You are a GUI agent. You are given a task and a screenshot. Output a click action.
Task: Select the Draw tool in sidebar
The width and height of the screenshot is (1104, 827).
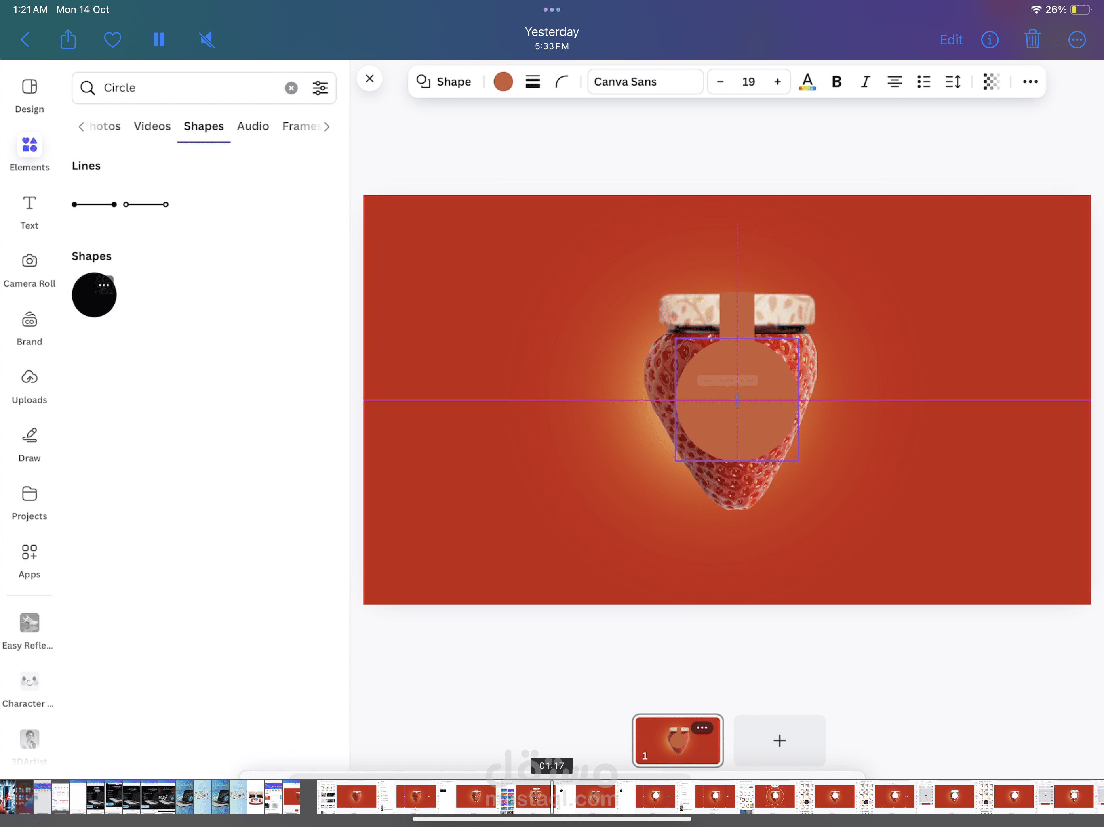point(29,435)
